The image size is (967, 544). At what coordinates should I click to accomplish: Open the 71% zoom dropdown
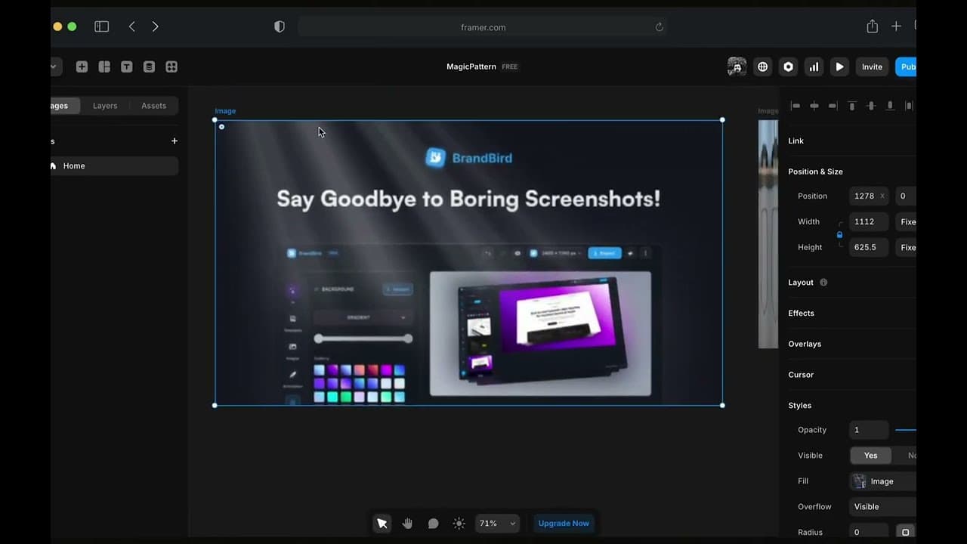coord(497,523)
